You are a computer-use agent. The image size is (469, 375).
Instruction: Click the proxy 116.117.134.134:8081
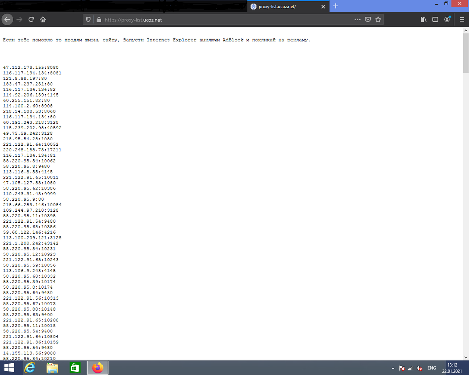click(32, 73)
